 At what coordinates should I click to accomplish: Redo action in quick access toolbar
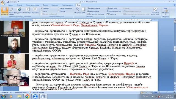coord(15,2)
